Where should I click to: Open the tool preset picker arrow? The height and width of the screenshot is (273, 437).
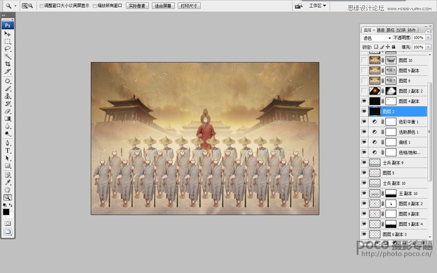point(15,6)
